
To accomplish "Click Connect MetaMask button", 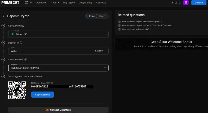I will point(58,110).
